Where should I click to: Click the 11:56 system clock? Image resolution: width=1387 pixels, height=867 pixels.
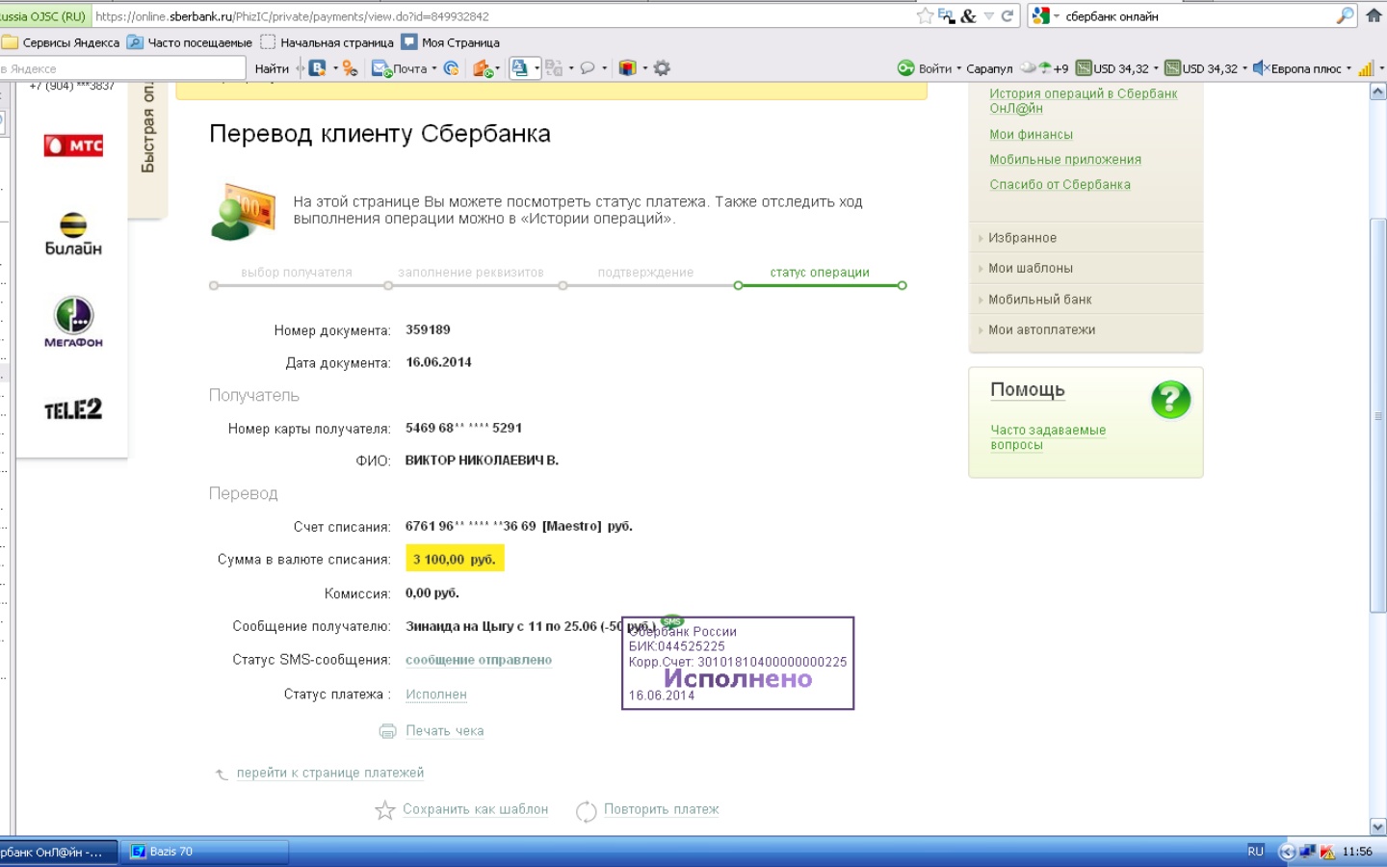[1357, 852]
